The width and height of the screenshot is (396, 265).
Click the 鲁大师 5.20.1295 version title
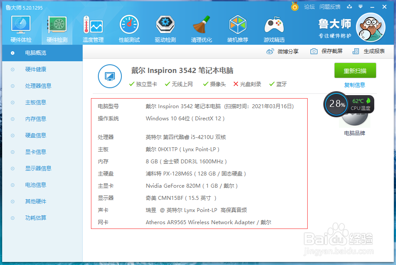point(24,8)
